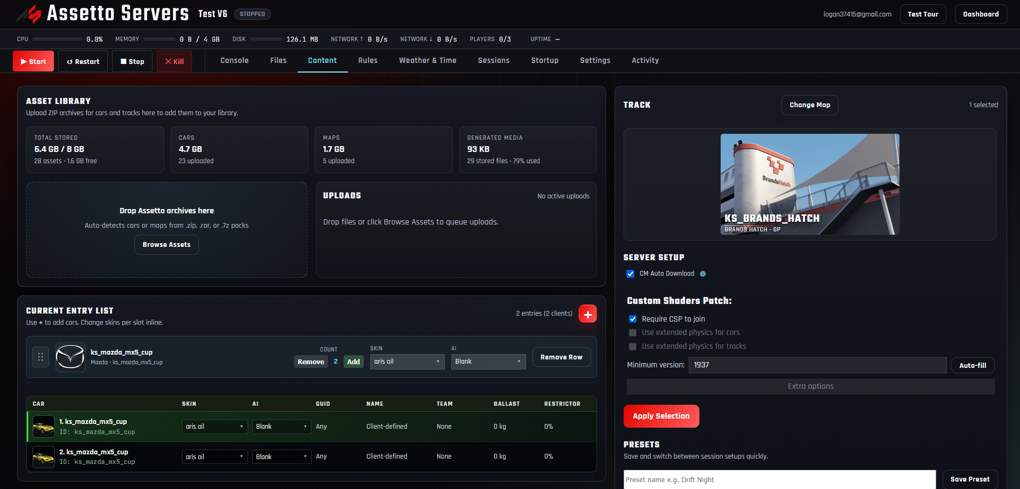
Task: Open the Files tab
Action: coord(278,61)
